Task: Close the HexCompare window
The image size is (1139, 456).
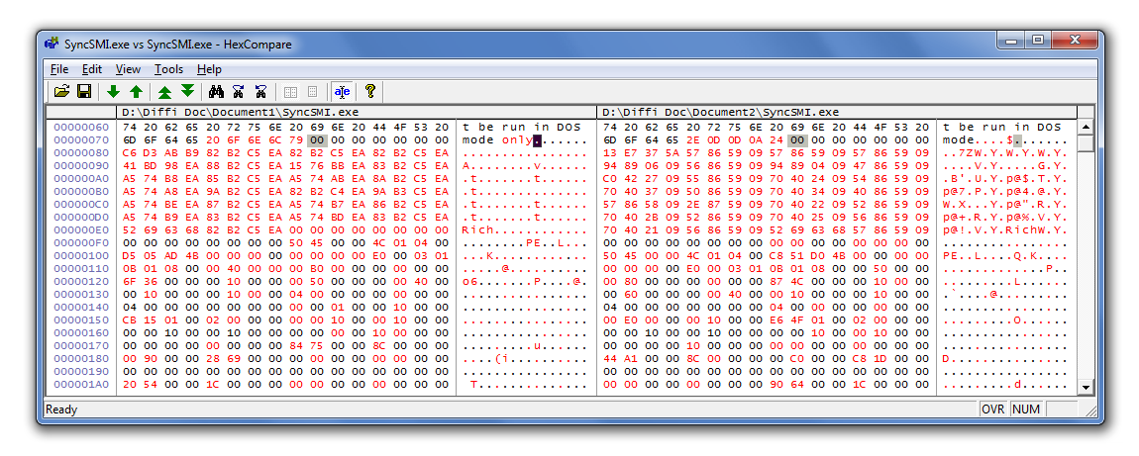Action: coord(1076,41)
